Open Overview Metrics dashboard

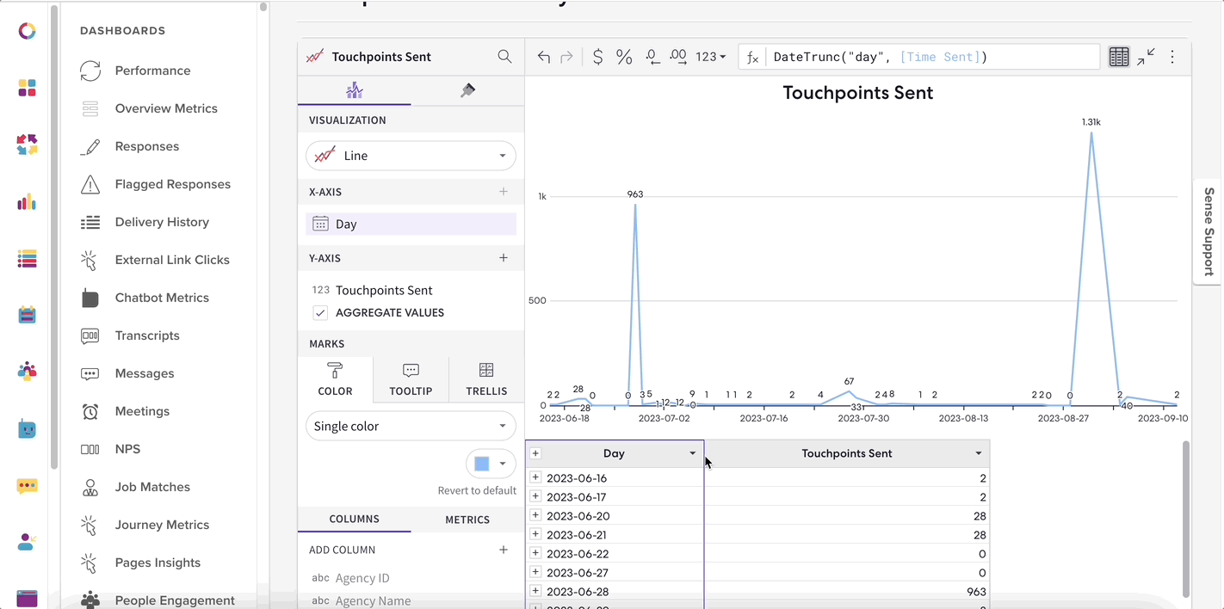[x=166, y=108]
